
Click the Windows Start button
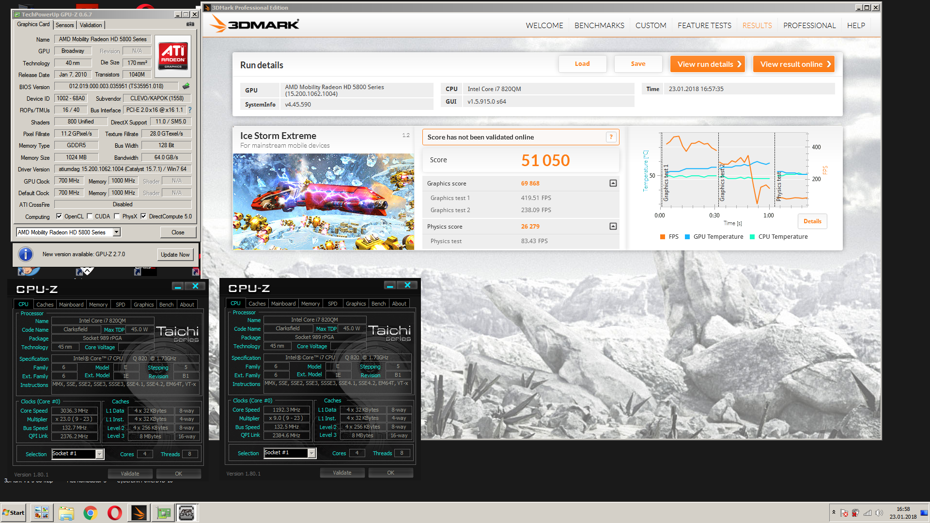coord(14,513)
